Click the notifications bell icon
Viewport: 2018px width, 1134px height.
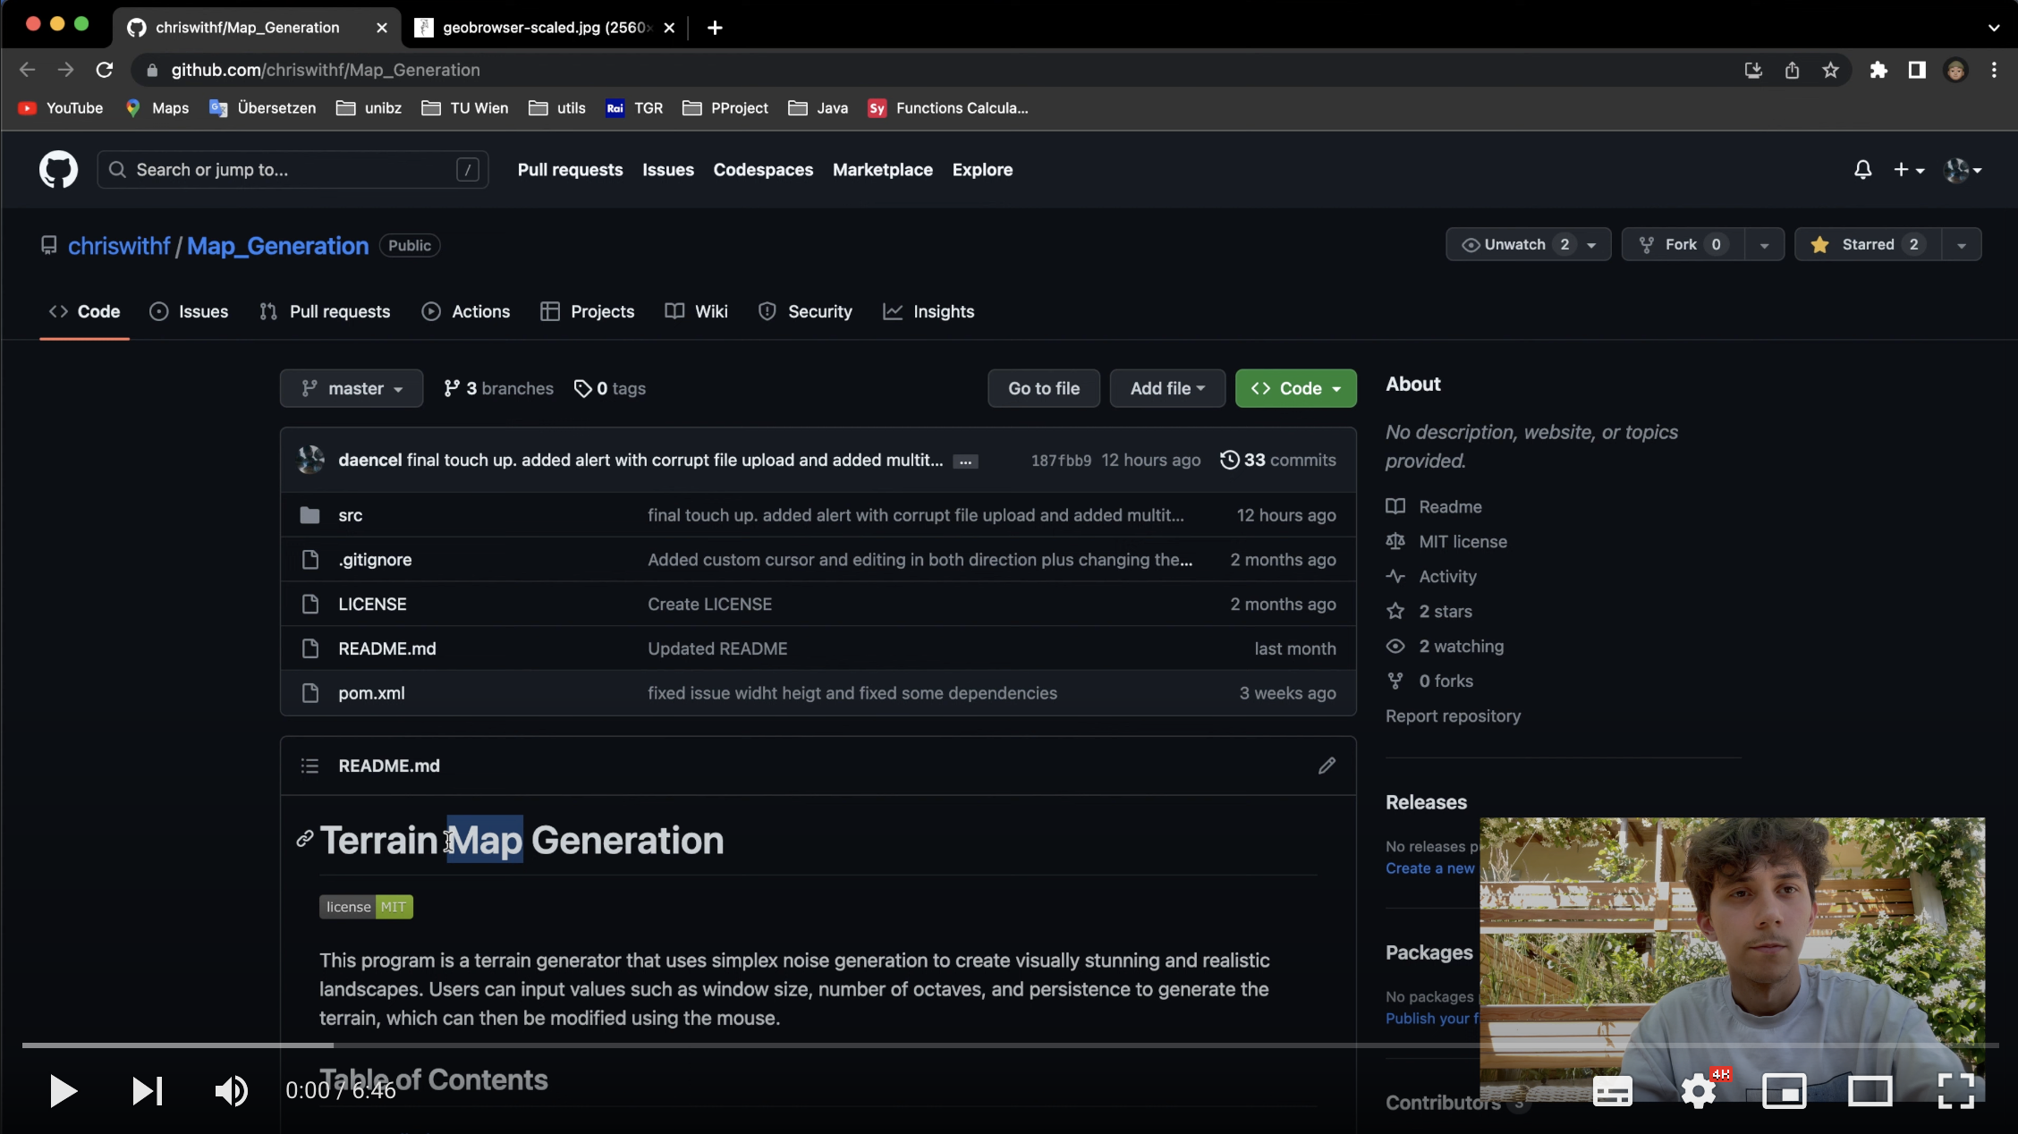(x=1861, y=169)
